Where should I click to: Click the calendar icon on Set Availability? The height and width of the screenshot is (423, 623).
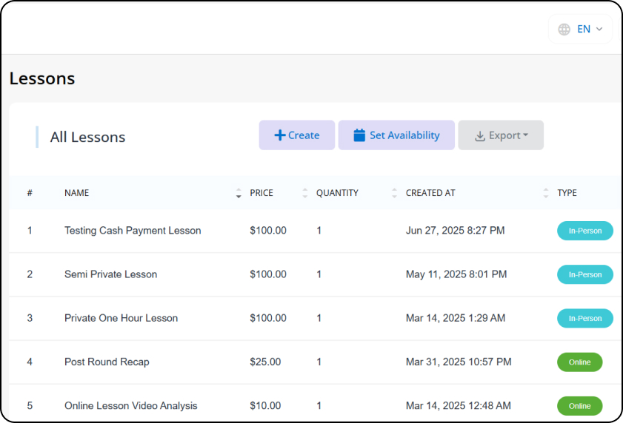pyautogui.click(x=359, y=135)
